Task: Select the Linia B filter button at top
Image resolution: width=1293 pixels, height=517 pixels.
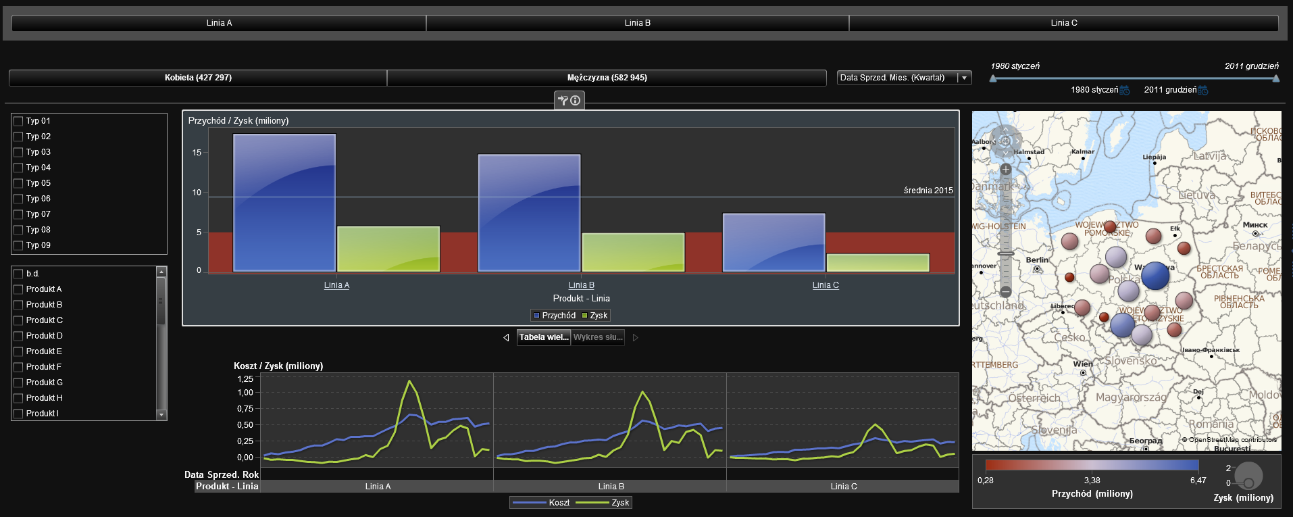Action: point(638,23)
